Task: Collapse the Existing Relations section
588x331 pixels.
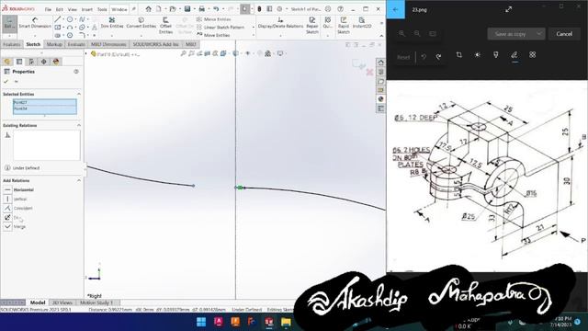Action: 79,125
